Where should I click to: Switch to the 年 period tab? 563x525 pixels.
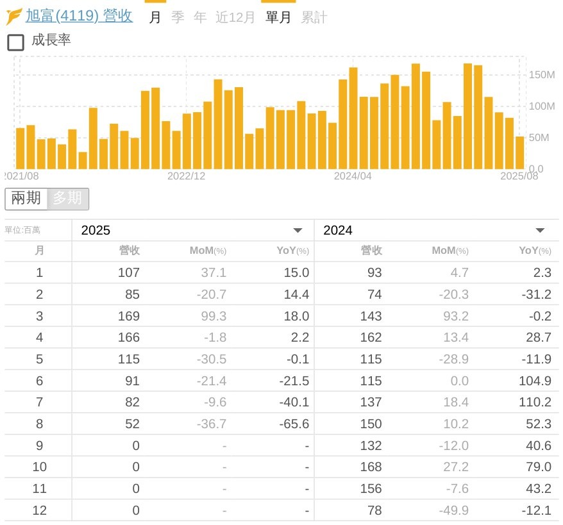[x=200, y=17]
